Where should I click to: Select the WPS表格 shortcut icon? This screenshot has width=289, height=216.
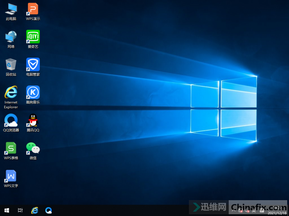pos(11,151)
